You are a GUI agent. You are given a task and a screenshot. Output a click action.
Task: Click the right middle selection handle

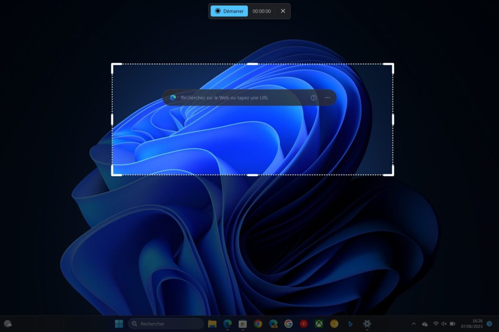click(x=393, y=119)
